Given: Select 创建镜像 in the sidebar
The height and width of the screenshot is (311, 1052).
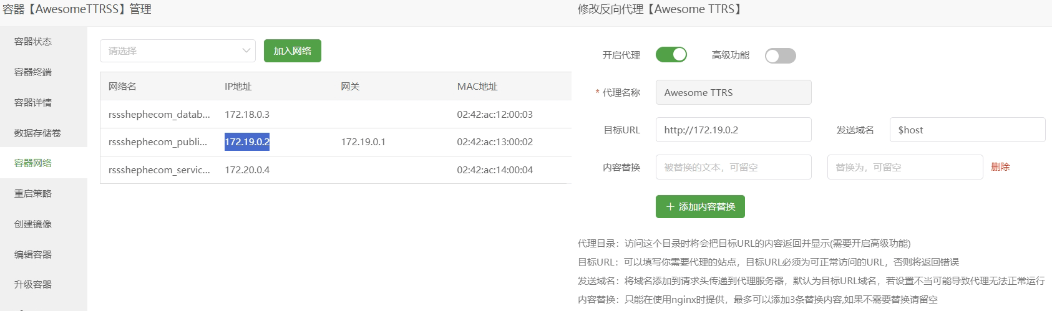Looking at the screenshot, I should 33,224.
